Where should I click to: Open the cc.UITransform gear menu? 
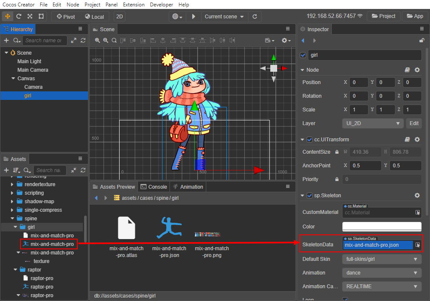click(x=417, y=140)
